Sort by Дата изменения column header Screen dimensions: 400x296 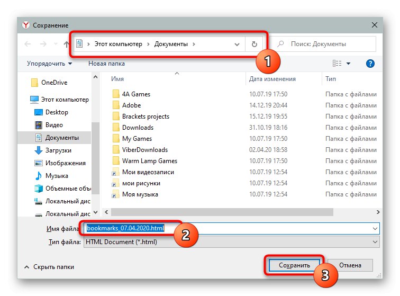pyautogui.click(x=272, y=79)
